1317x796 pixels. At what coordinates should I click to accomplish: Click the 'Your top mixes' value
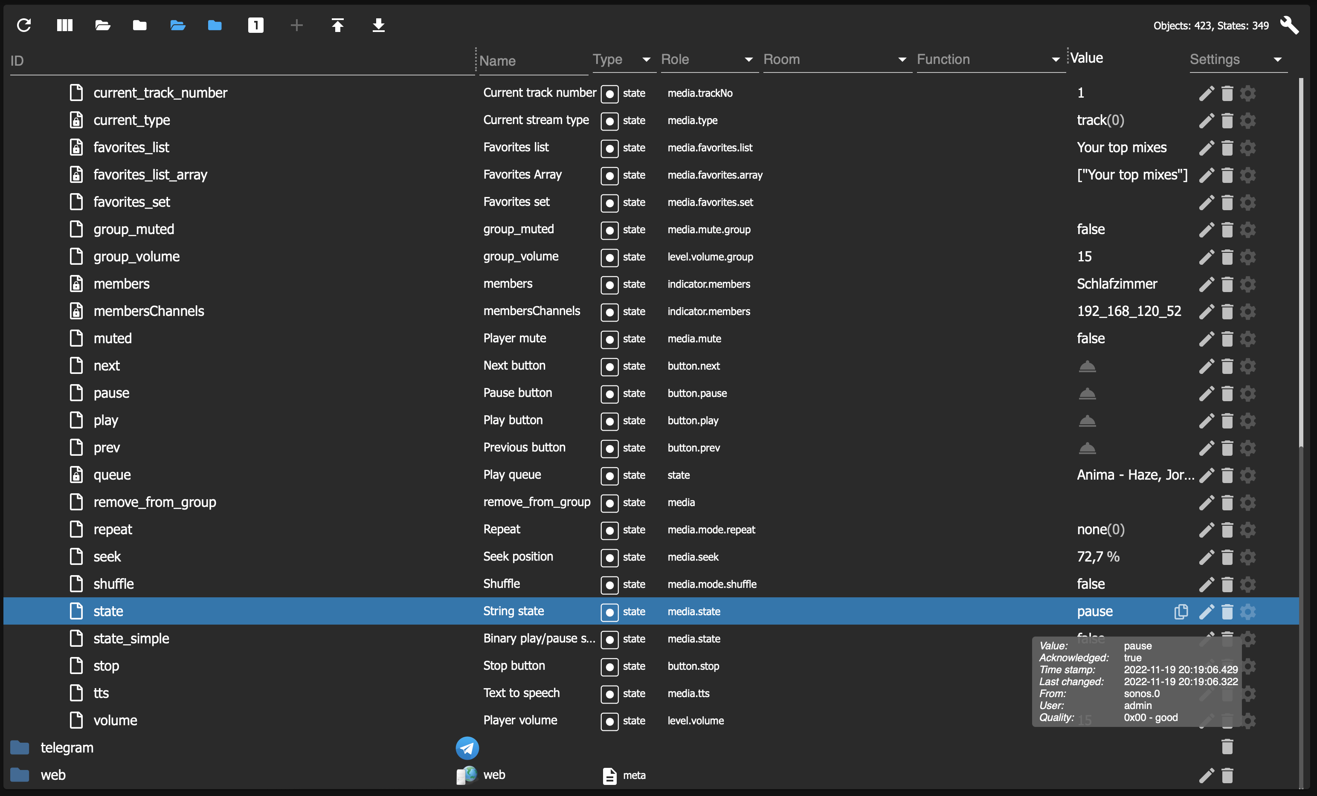(x=1121, y=148)
